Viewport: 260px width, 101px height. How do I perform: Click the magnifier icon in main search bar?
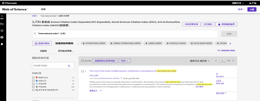click(35, 33)
